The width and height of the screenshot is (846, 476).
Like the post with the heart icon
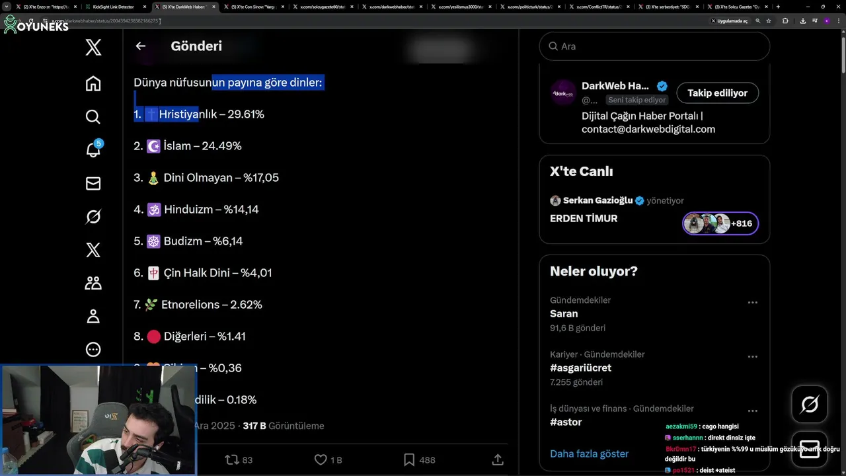click(x=321, y=459)
